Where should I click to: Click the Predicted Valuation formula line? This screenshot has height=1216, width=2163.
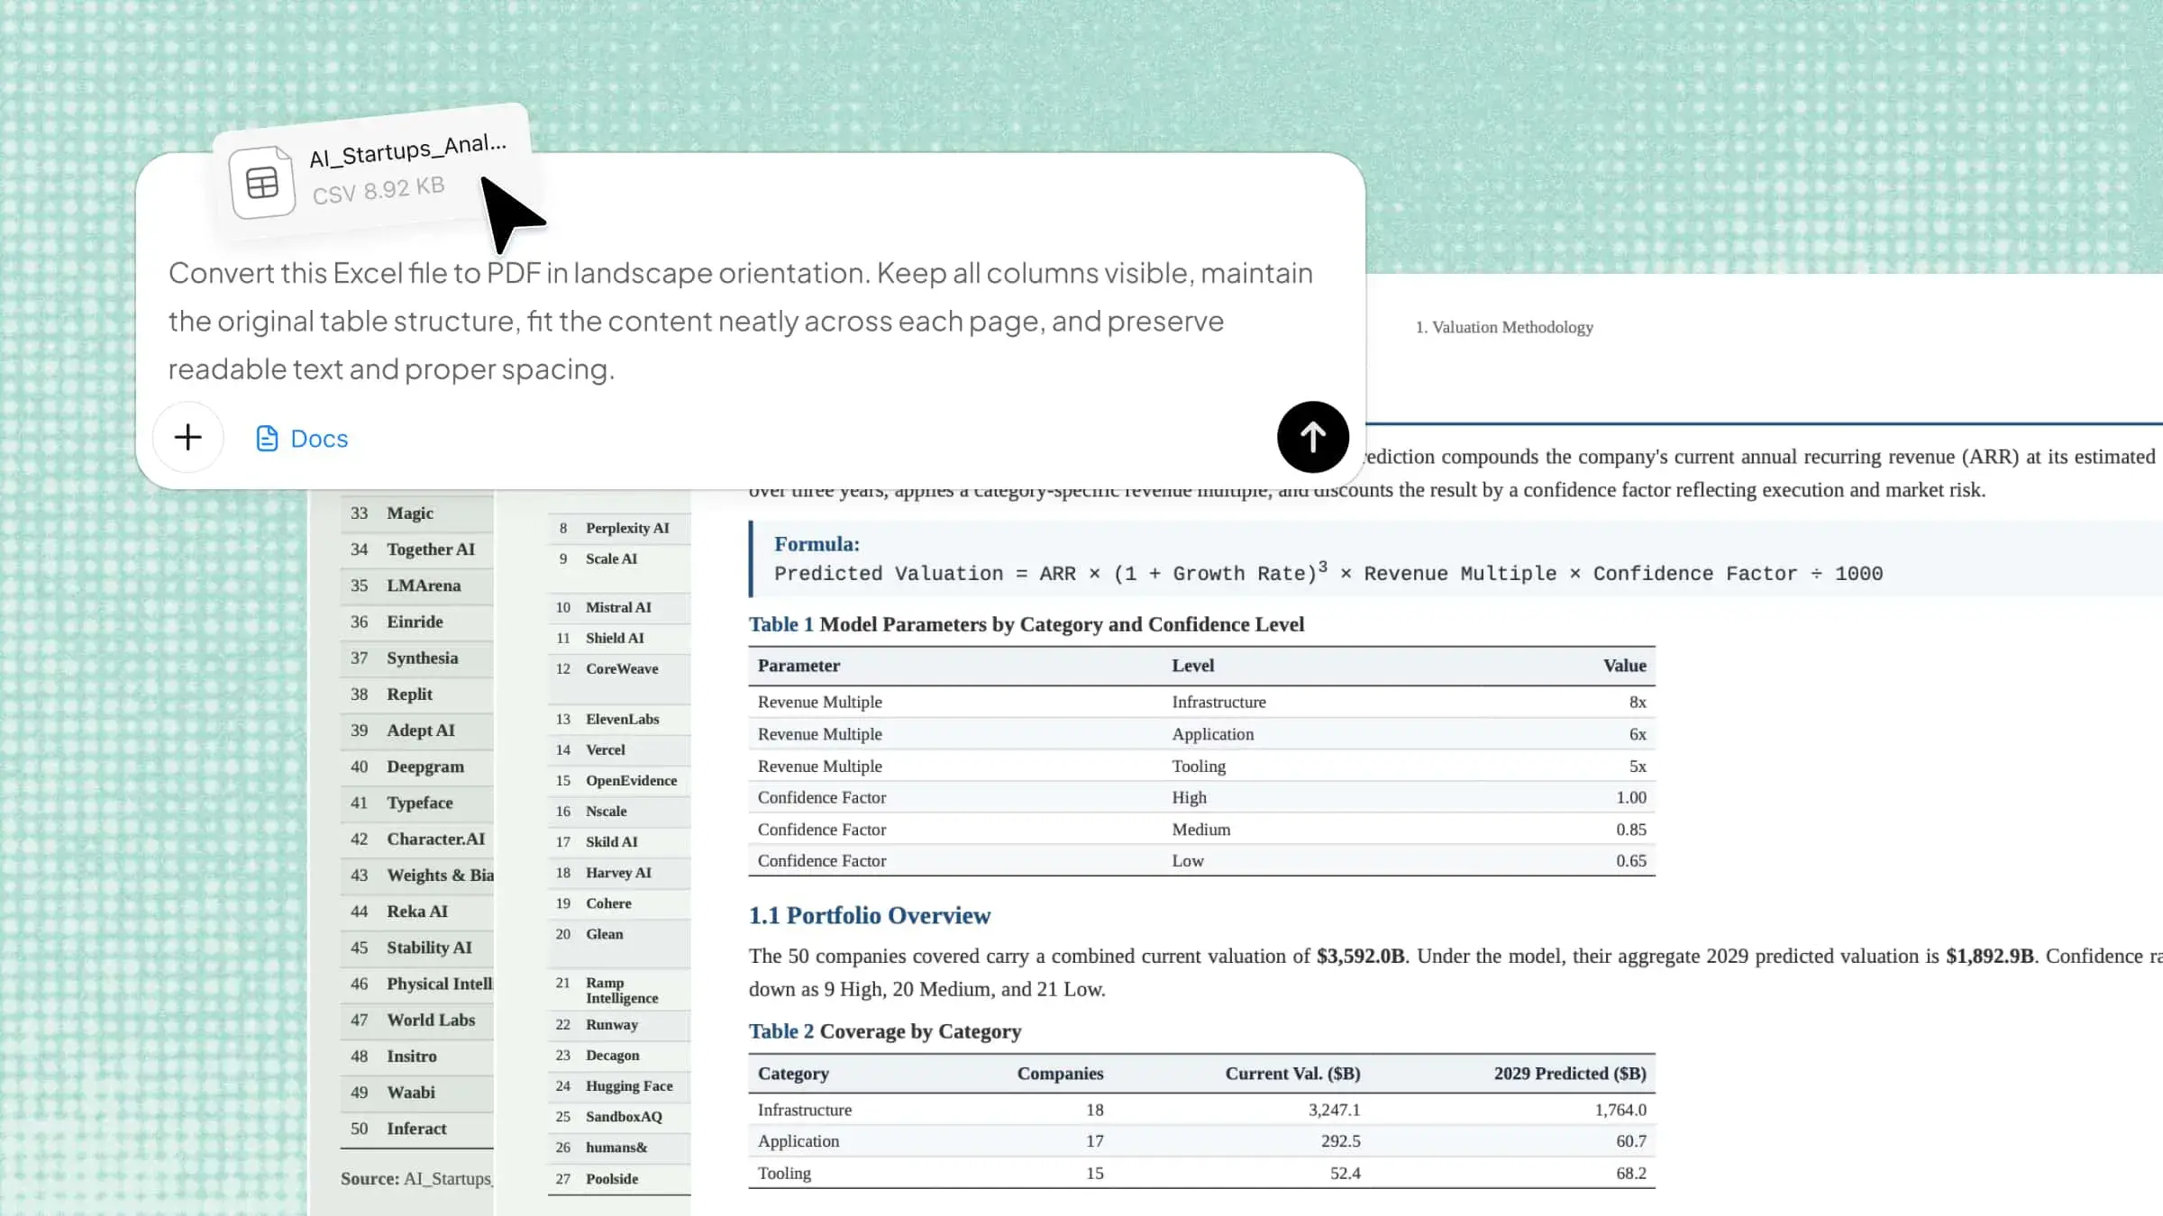[1328, 573]
